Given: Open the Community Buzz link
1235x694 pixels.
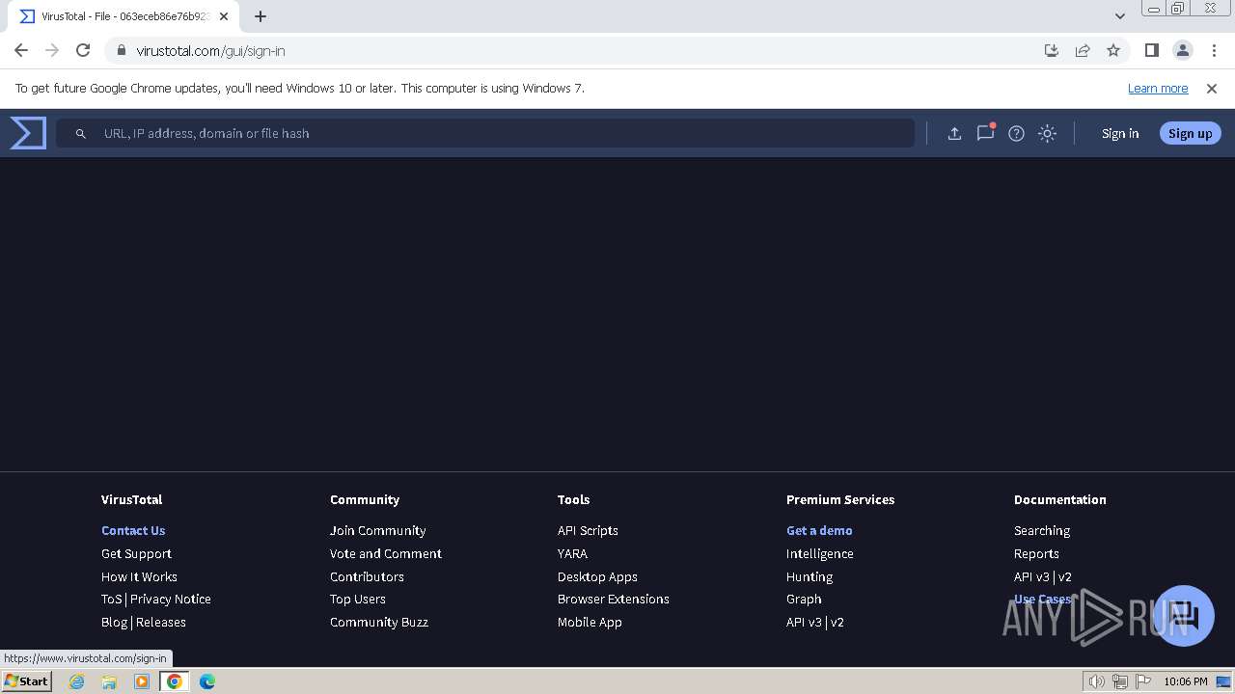Looking at the screenshot, I should pyautogui.click(x=378, y=622).
